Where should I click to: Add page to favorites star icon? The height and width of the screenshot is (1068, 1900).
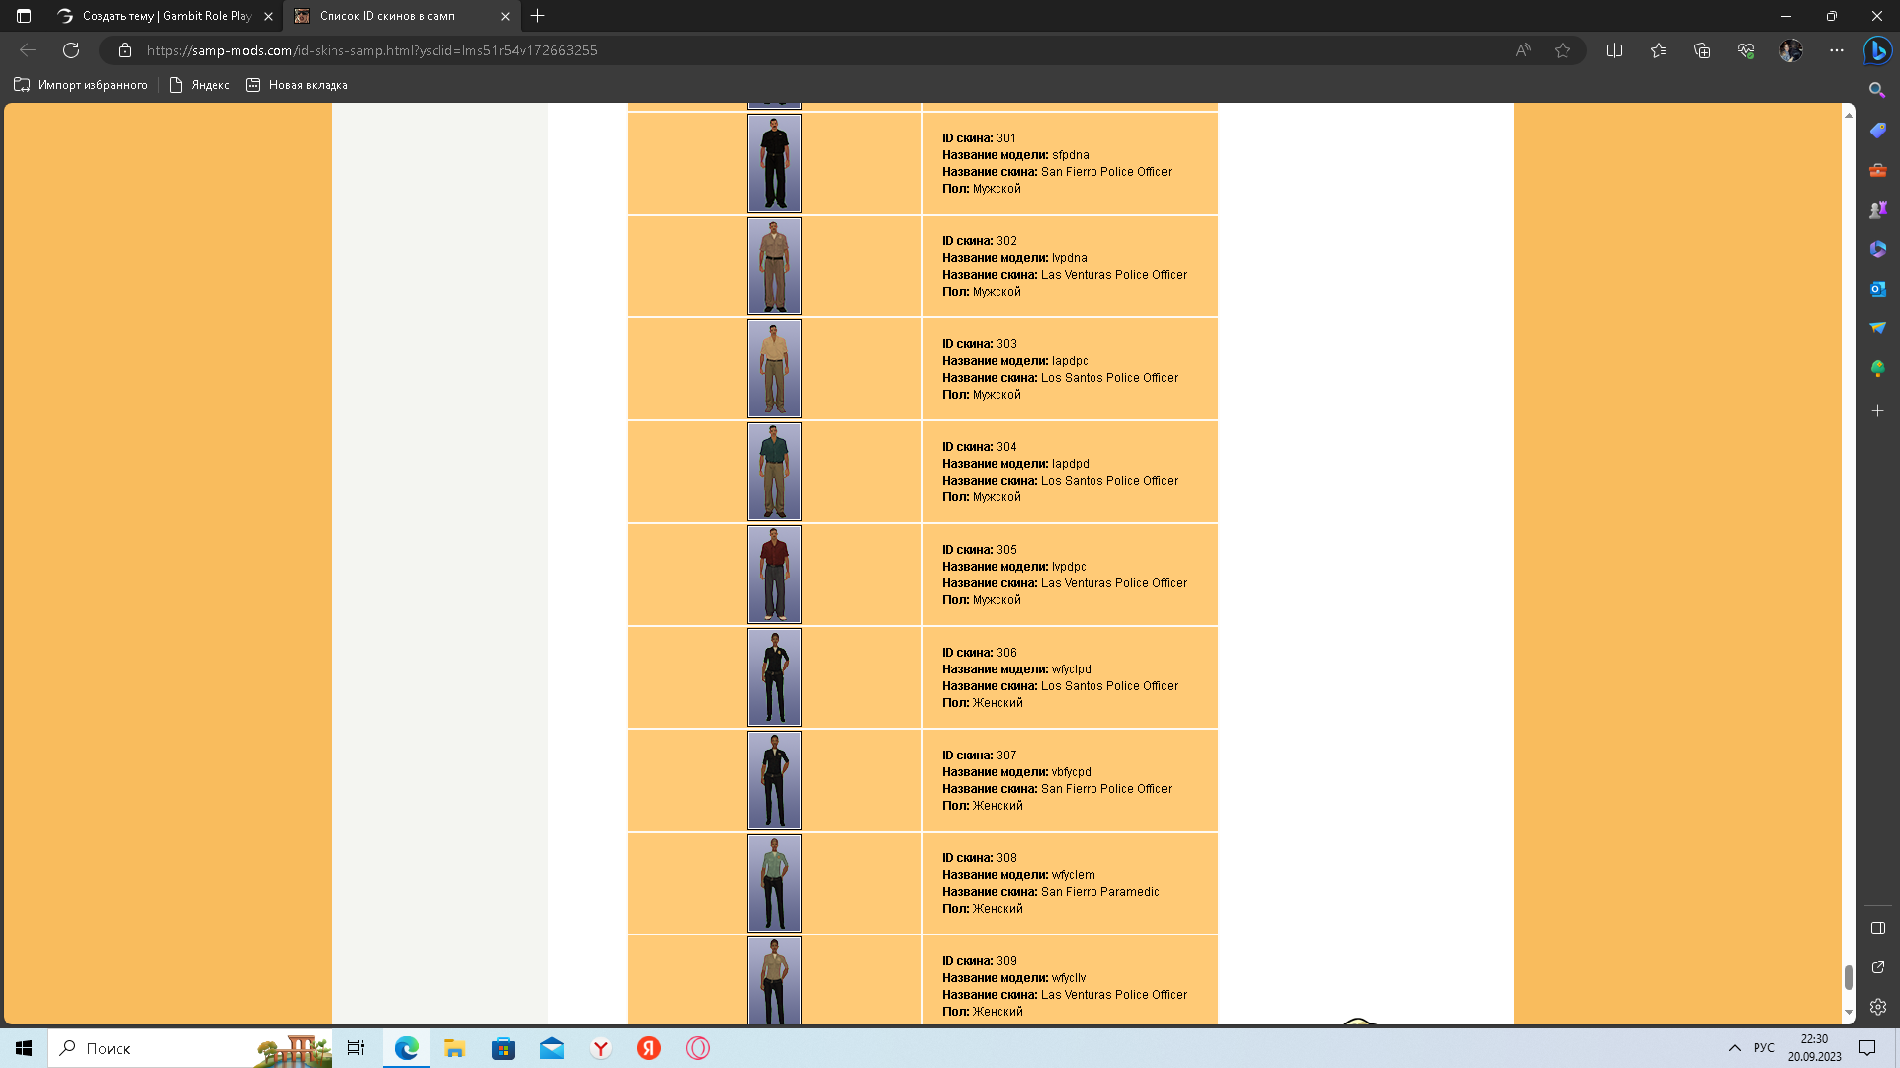[x=1563, y=50]
